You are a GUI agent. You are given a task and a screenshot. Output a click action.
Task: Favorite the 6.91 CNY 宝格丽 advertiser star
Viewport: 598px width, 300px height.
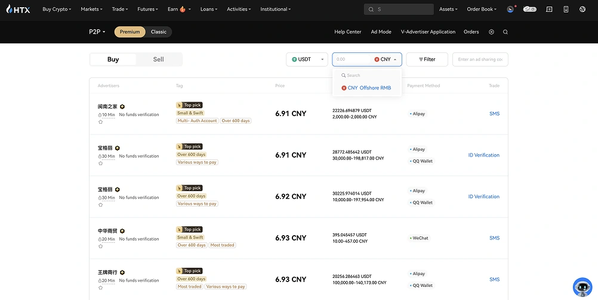click(x=101, y=164)
